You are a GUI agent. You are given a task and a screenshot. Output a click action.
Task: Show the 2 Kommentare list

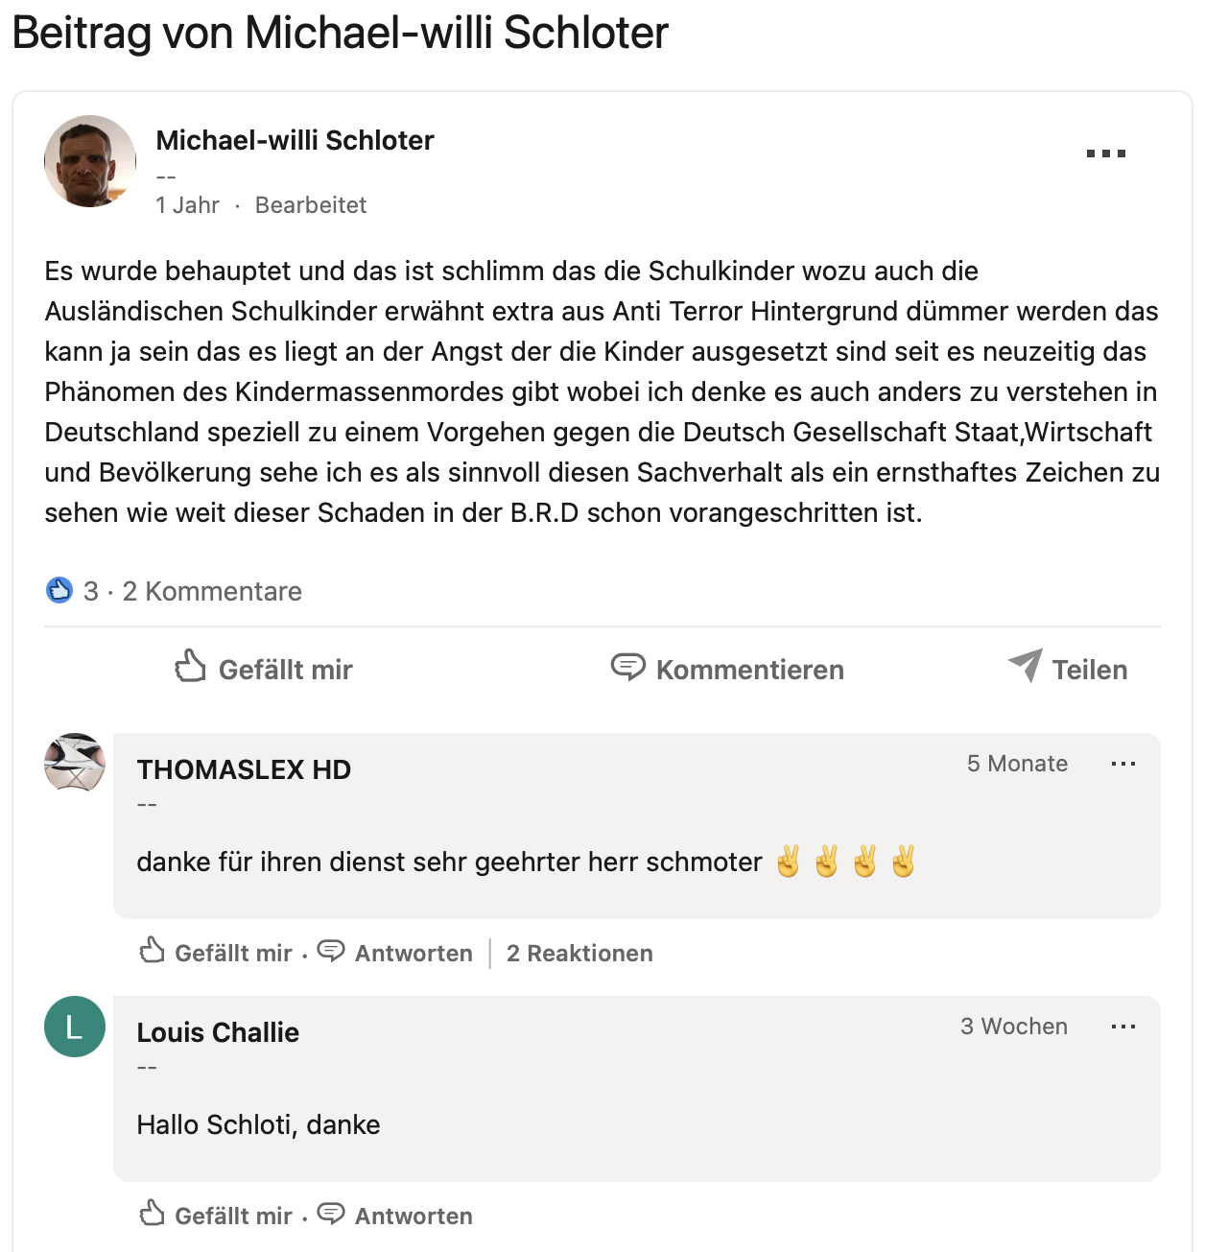pos(212,591)
